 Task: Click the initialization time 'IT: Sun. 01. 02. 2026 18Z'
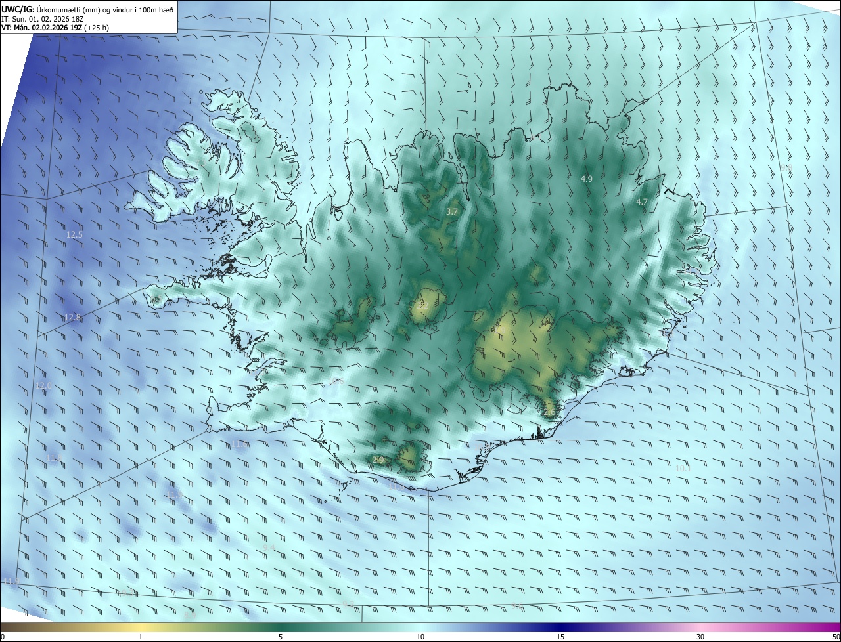(x=42, y=18)
